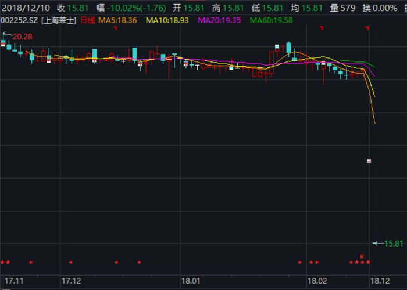
Task: Toggle the MA5:18.36 moving average label
Action: (x=117, y=20)
